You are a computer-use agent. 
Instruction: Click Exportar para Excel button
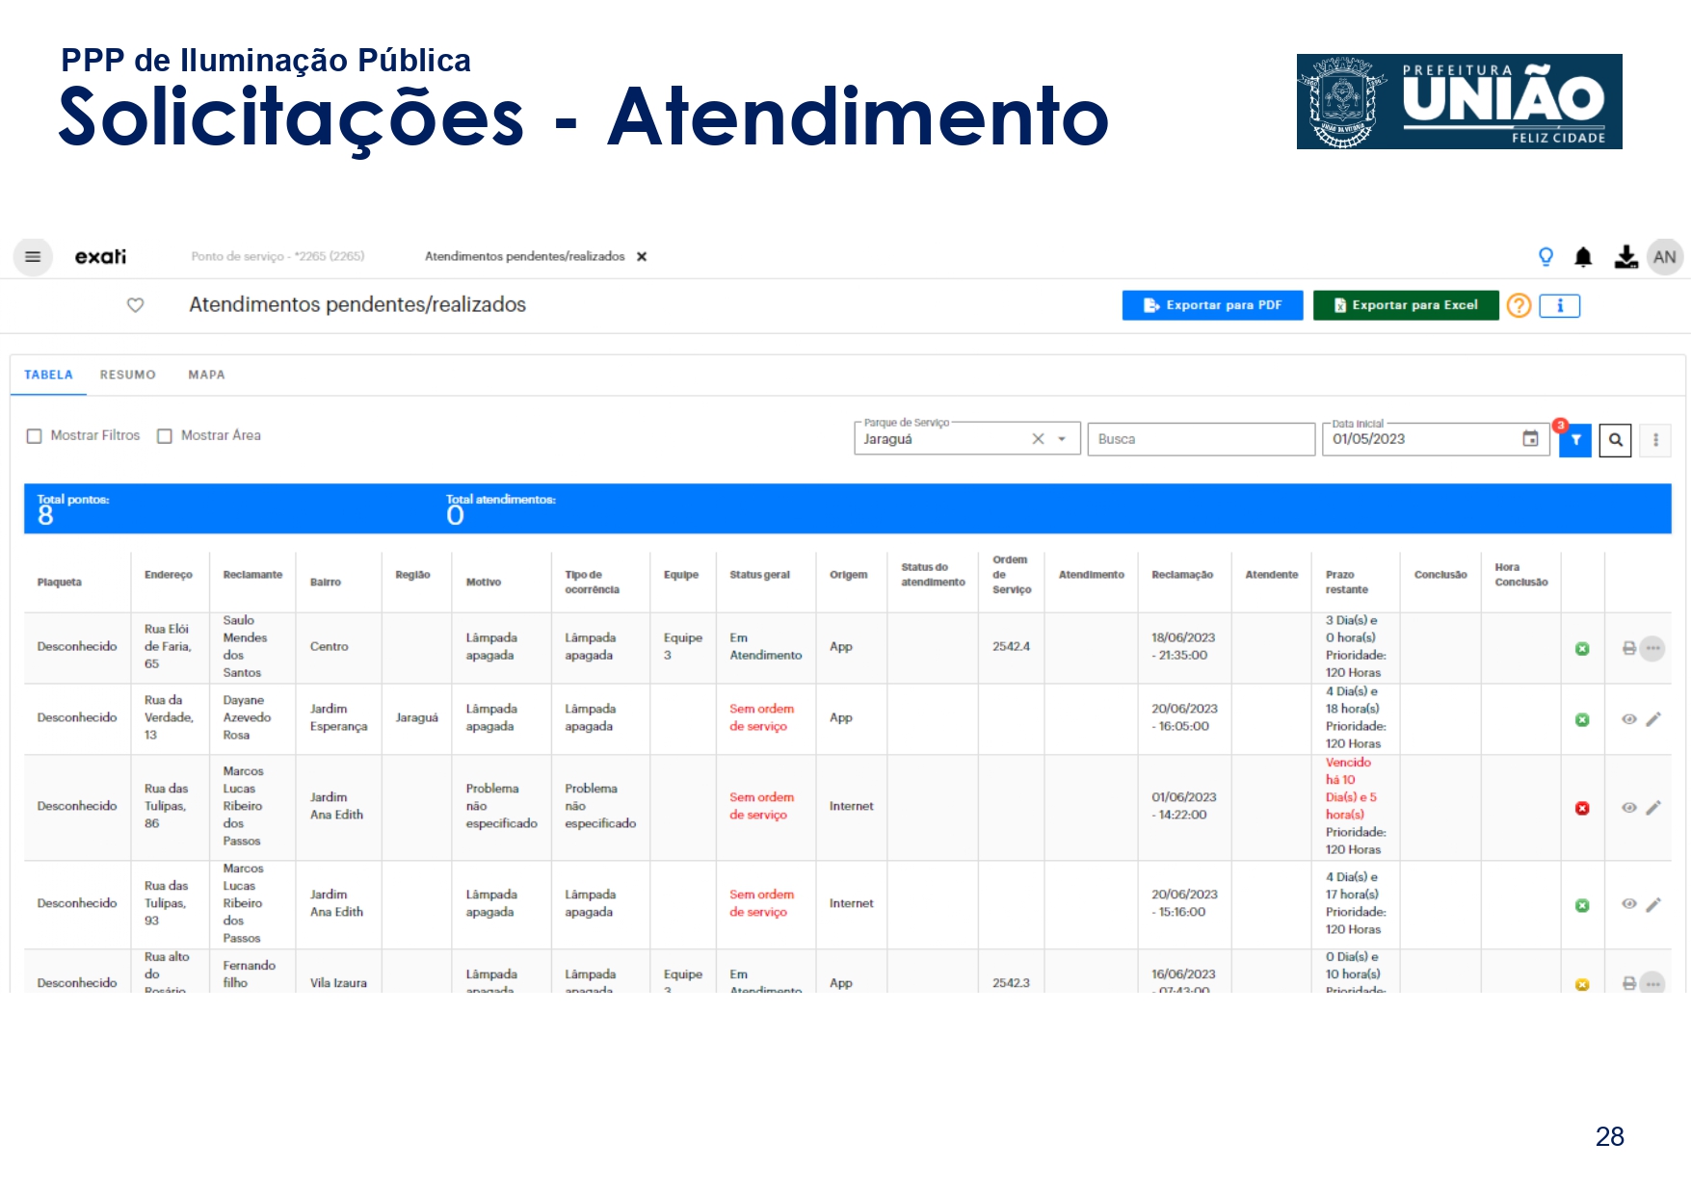click(x=1405, y=305)
